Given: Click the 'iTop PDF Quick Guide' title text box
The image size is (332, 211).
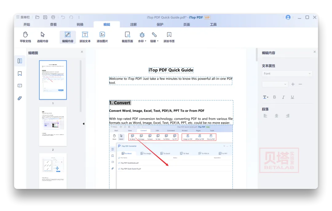Looking at the screenshot, I should point(171,70).
